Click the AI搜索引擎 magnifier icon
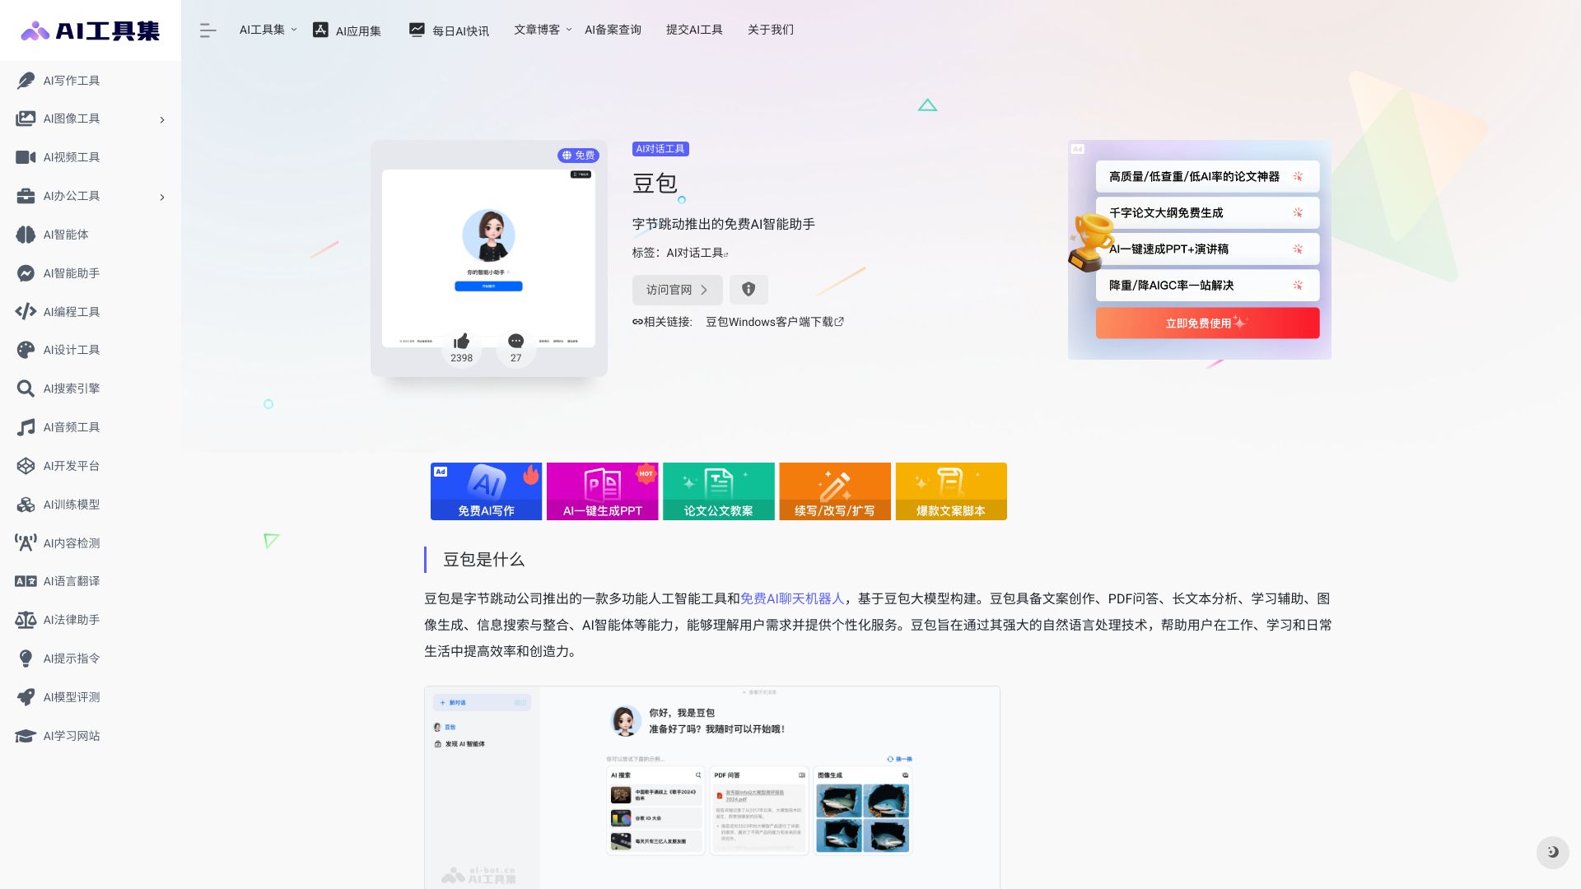 [x=26, y=389]
